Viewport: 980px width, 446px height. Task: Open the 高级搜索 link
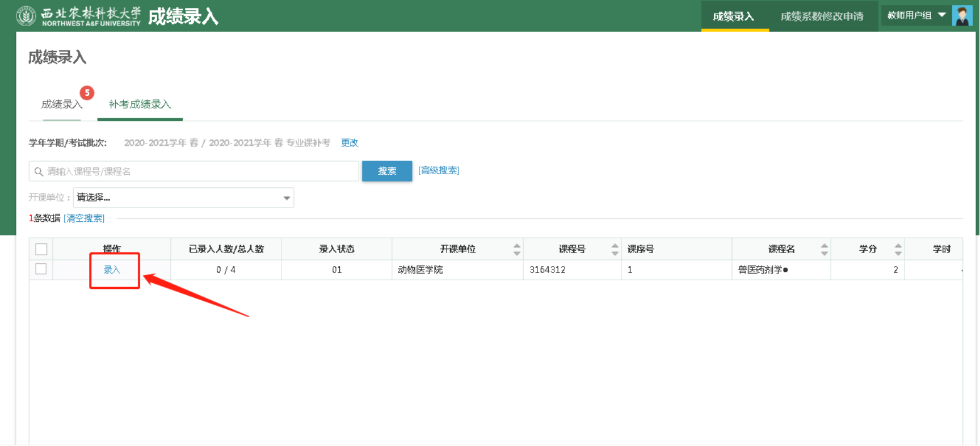(439, 170)
